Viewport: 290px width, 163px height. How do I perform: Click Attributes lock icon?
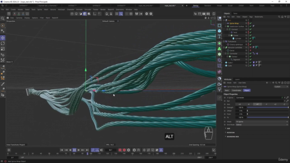(282, 83)
